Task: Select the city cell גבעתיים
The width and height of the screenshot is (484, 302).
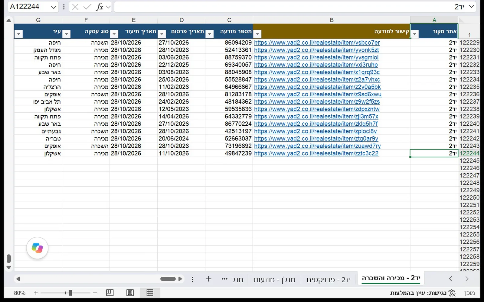Action: [x=38, y=131]
